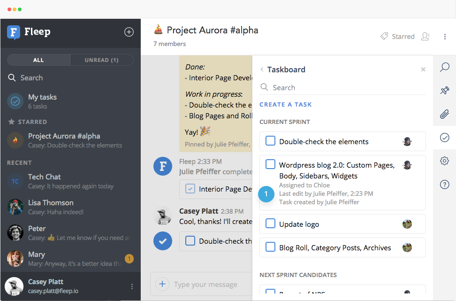Click the Blog Roll, Category Posts, Archives title
The width and height of the screenshot is (456, 301).
335,248
